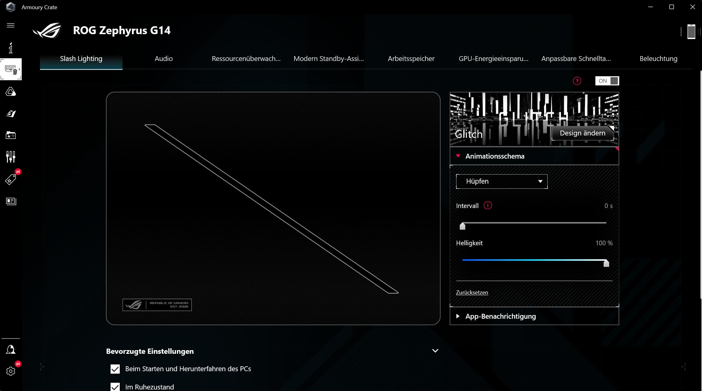The height and width of the screenshot is (391, 702).
Task: Switch to the Arbeitsspeicher tab
Action: pos(411,59)
